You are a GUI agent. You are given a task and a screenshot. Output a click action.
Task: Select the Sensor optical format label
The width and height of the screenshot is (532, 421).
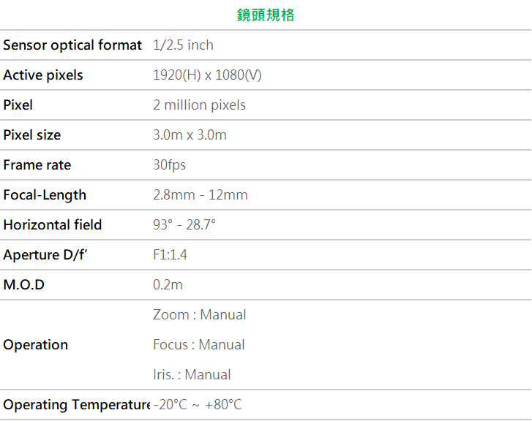(x=72, y=45)
